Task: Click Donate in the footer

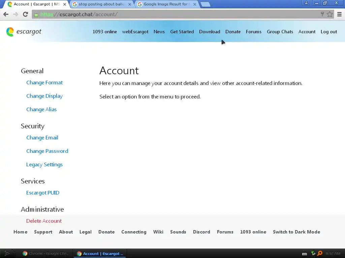Action: pos(106,232)
